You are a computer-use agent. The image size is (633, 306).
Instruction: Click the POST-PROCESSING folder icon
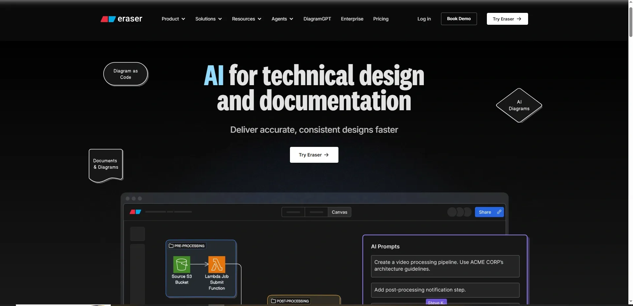pyautogui.click(x=273, y=301)
